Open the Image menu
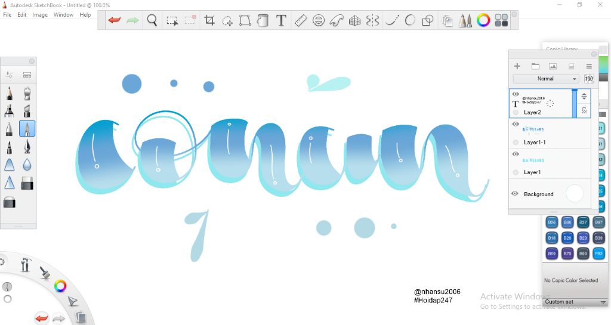This screenshot has width=611, height=325. [x=40, y=15]
